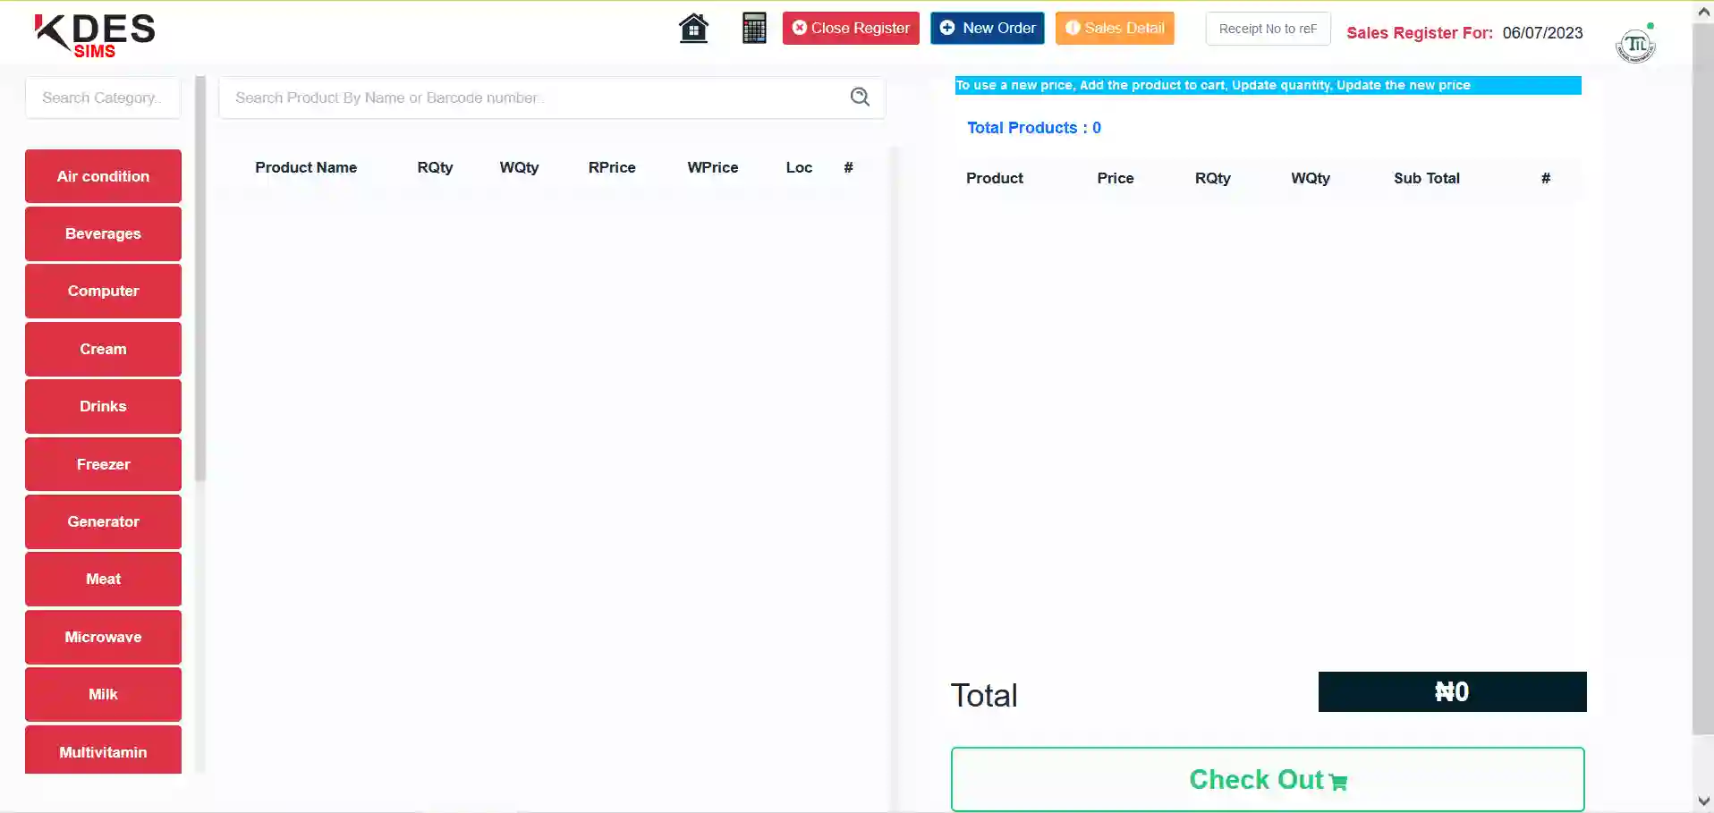Click the page scrollbar down arrow
Screen dimensions: 1714x813
[x=1703, y=801]
